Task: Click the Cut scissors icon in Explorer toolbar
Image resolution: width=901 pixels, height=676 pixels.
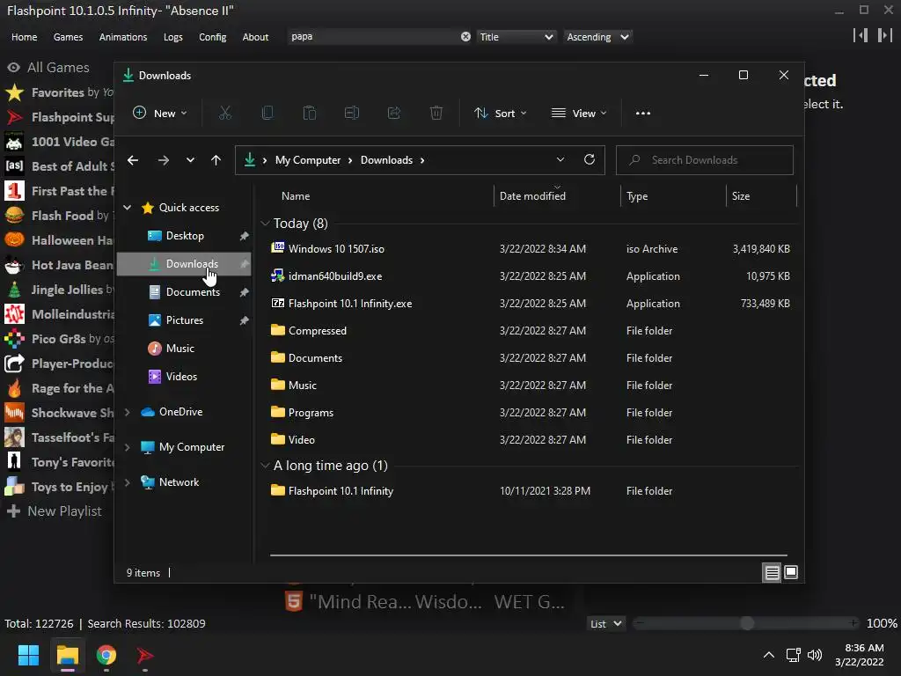Action: coord(225,114)
